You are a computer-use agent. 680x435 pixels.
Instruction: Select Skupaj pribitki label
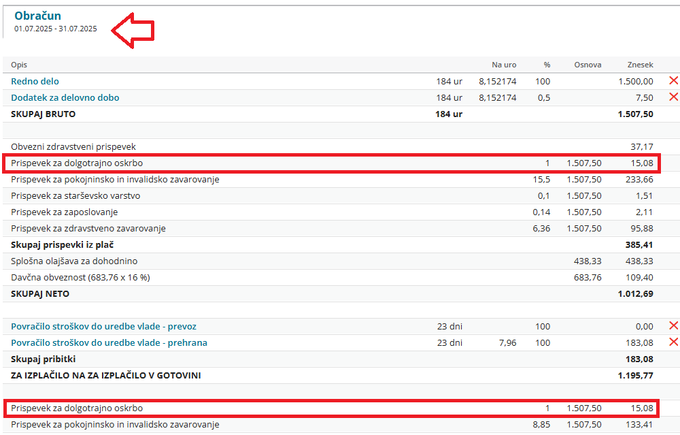click(x=43, y=359)
